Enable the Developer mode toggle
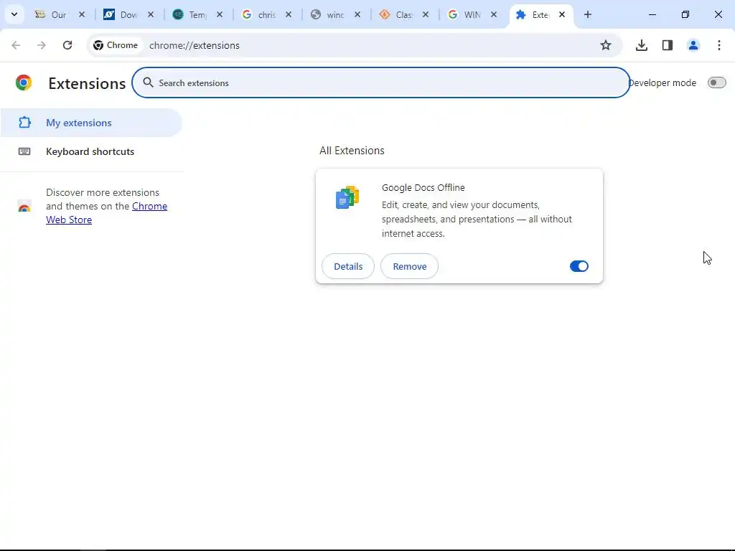This screenshot has width=735, height=551. click(x=716, y=83)
